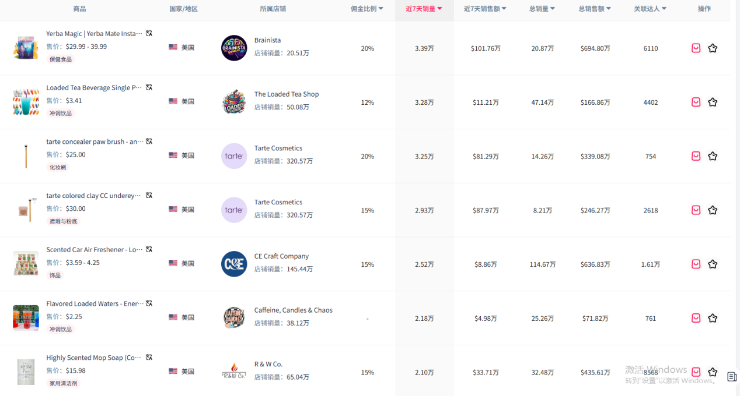
Task: Sort by 近7天销量 column header
Action: coord(424,9)
